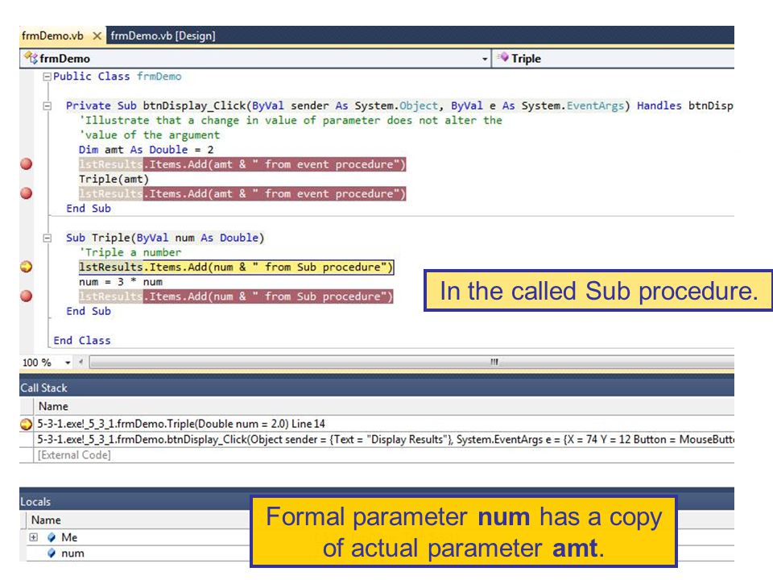Collapse the Sub Triple outline
This screenshot has width=773, height=580.
pos(48,238)
